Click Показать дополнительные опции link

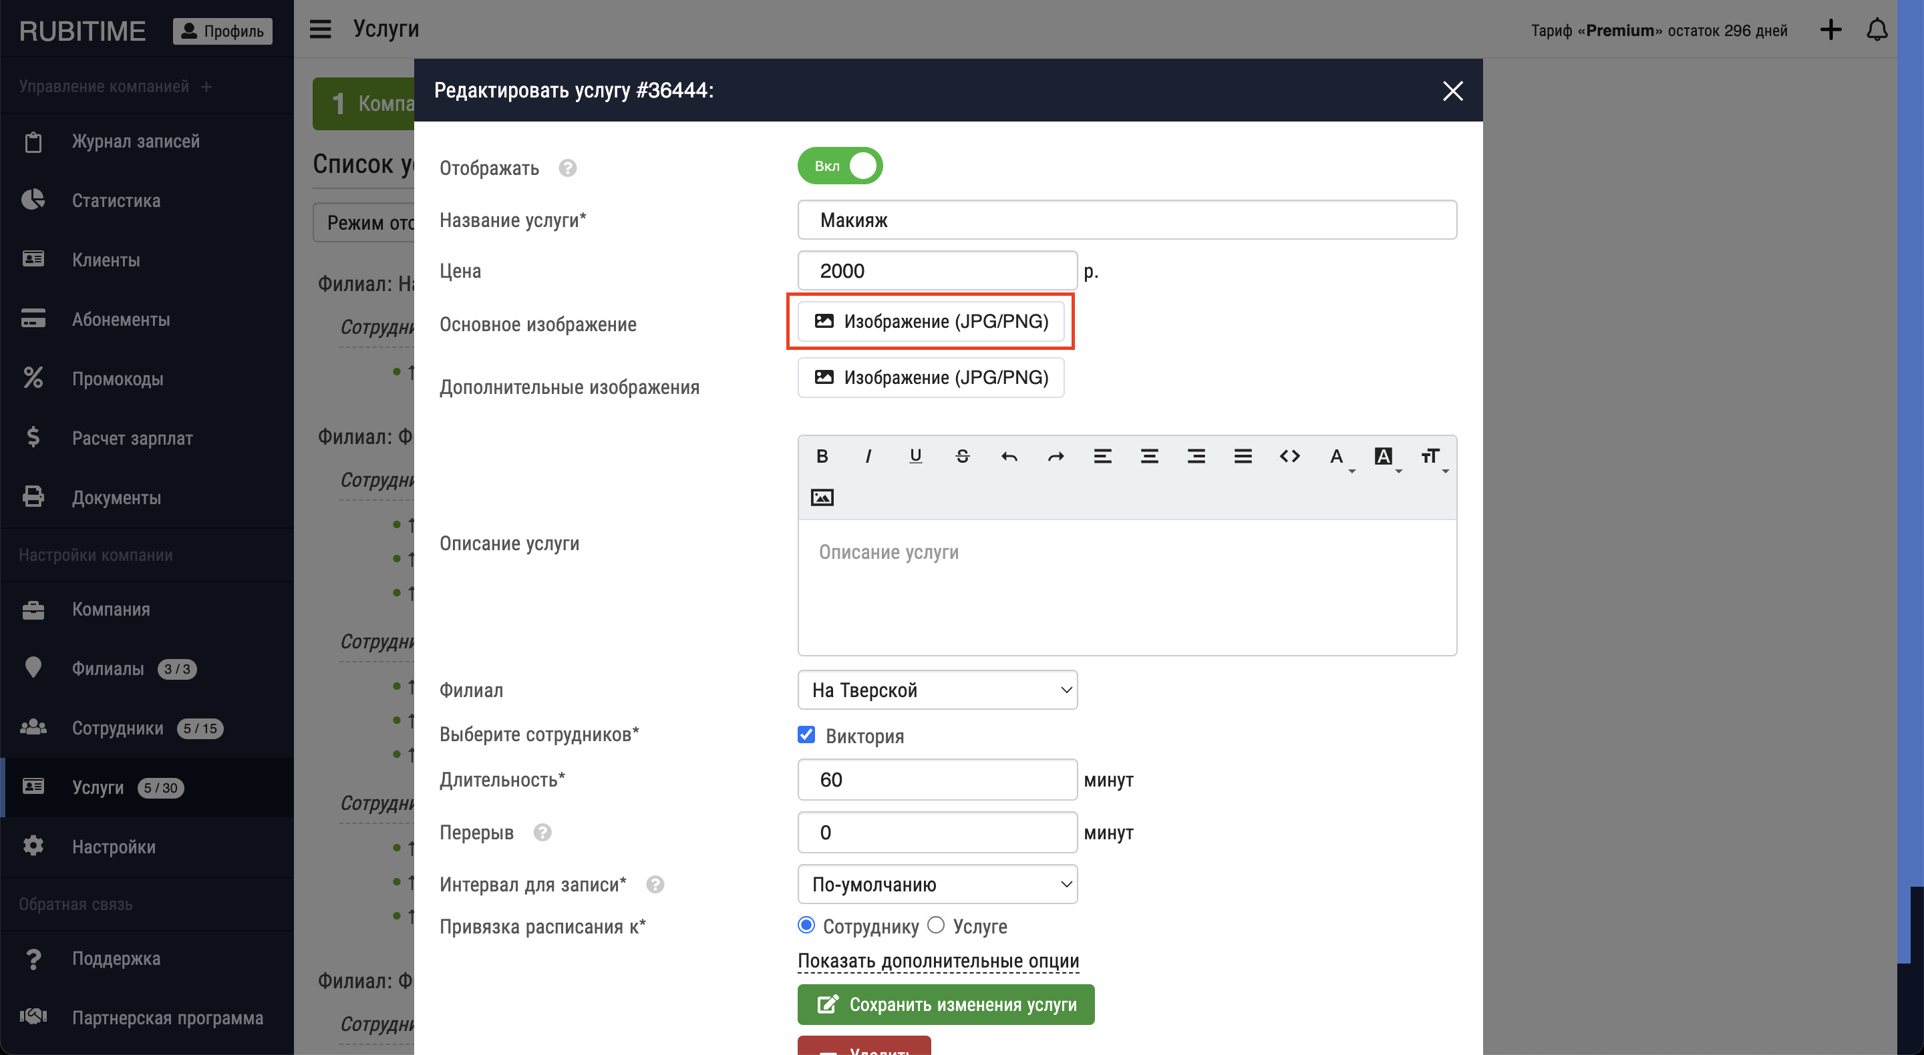(x=938, y=961)
